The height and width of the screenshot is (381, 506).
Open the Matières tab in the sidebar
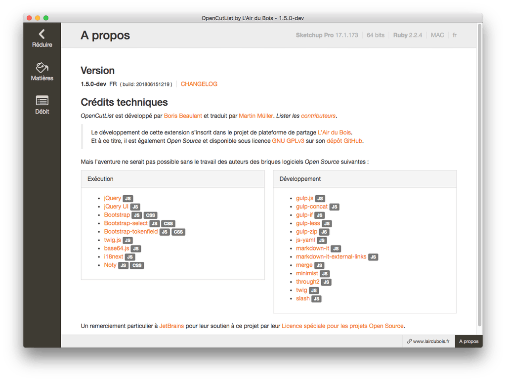(42, 72)
